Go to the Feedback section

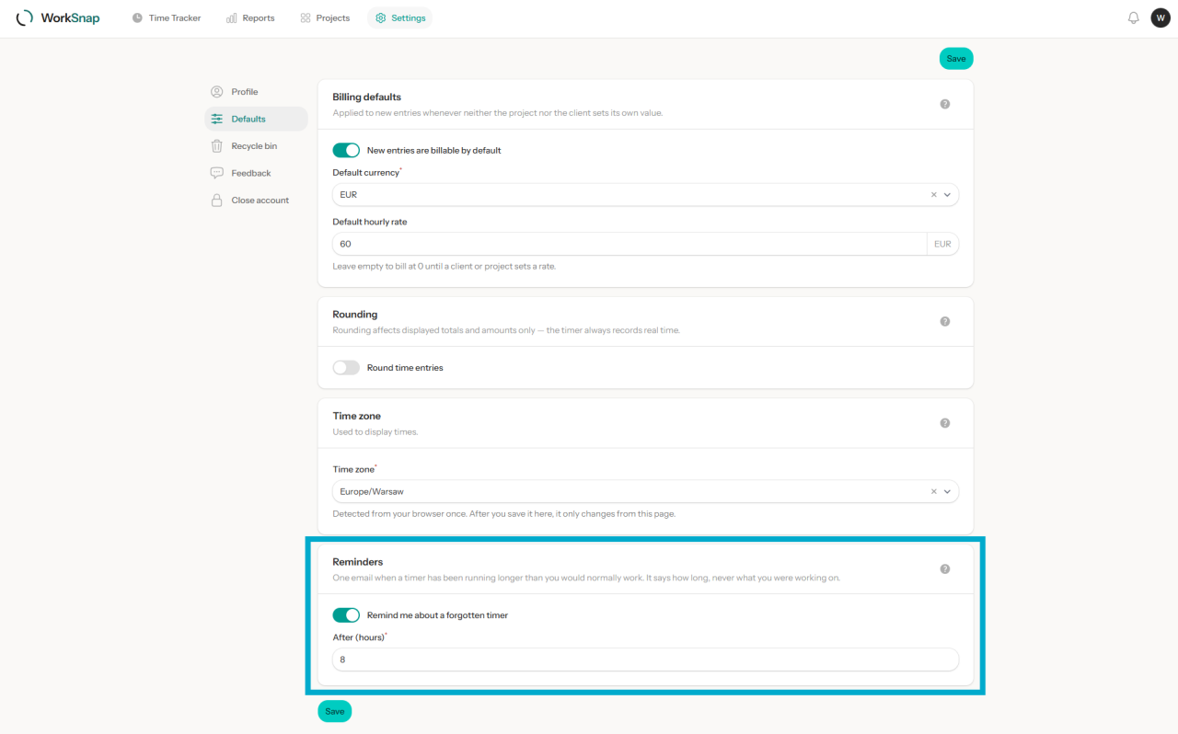tap(256, 173)
